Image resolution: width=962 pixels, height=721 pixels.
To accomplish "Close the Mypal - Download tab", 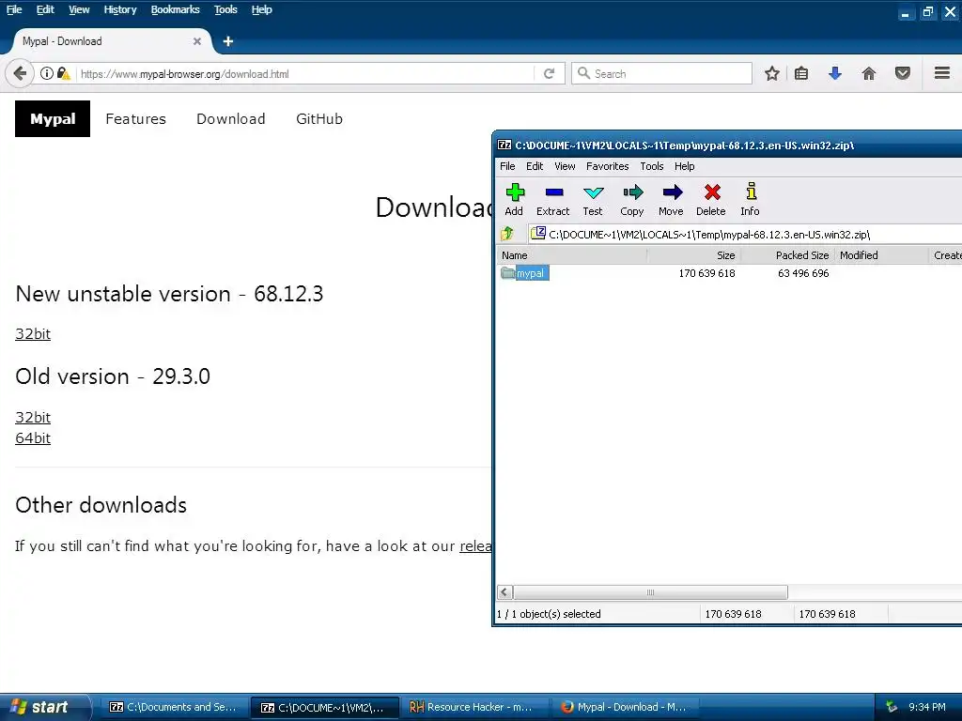I will 197,41.
